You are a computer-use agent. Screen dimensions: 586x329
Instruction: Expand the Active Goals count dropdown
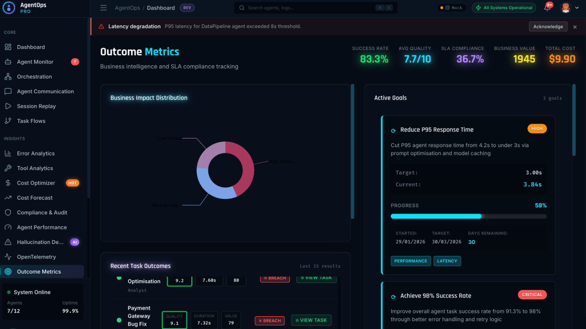[552, 98]
